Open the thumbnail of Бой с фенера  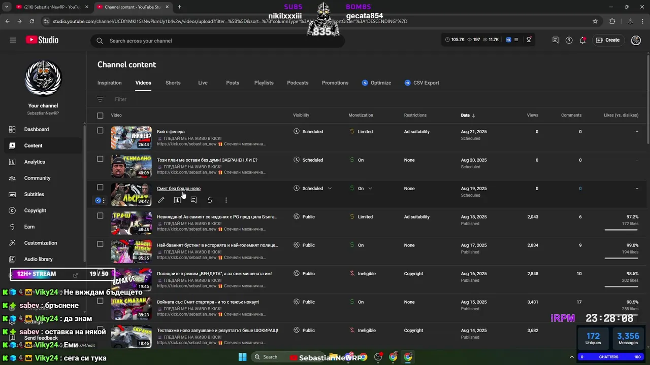131,137
